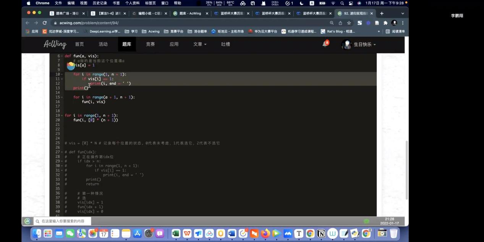The image size is (484, 242).
Task: Collapse the code fold at line 6
Action: tap(62, 56)
